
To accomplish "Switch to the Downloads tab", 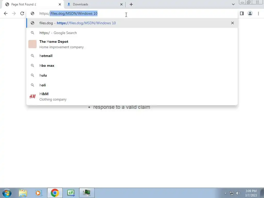I will coord(95,5).
